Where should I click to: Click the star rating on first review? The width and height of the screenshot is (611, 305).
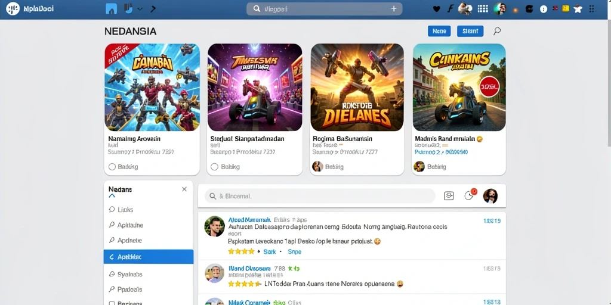(241, 252)
